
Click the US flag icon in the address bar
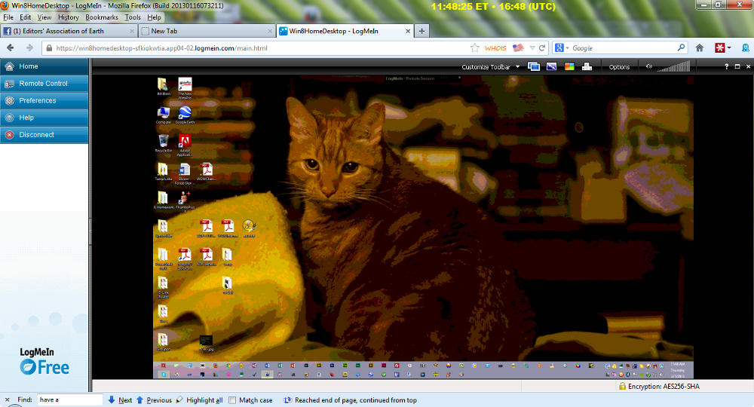[518, 48]
